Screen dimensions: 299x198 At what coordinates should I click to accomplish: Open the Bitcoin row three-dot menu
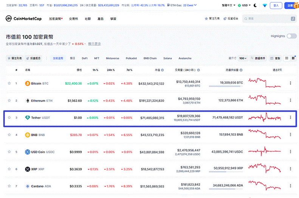pos(290,83)
